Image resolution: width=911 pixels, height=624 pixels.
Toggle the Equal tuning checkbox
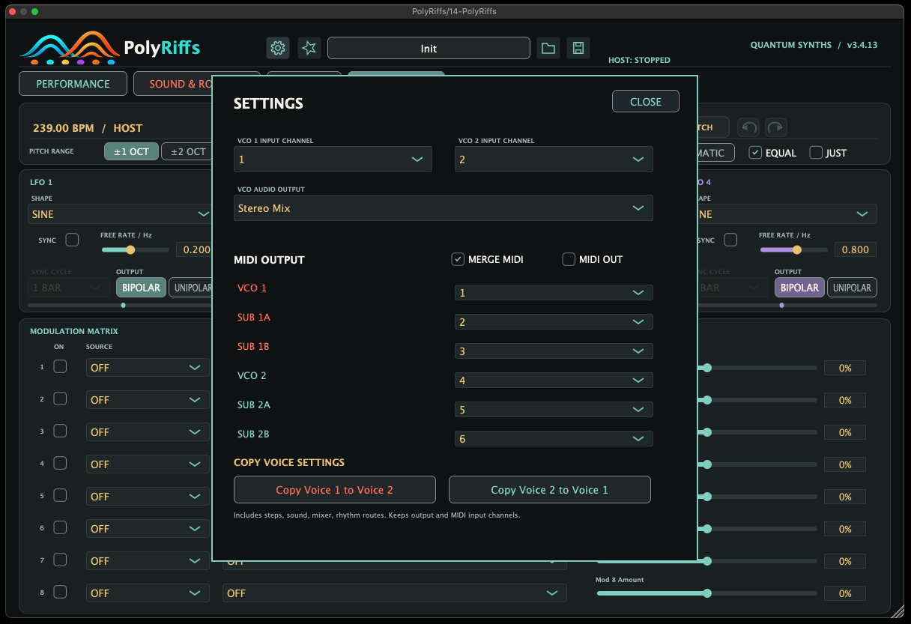(756, 152)
